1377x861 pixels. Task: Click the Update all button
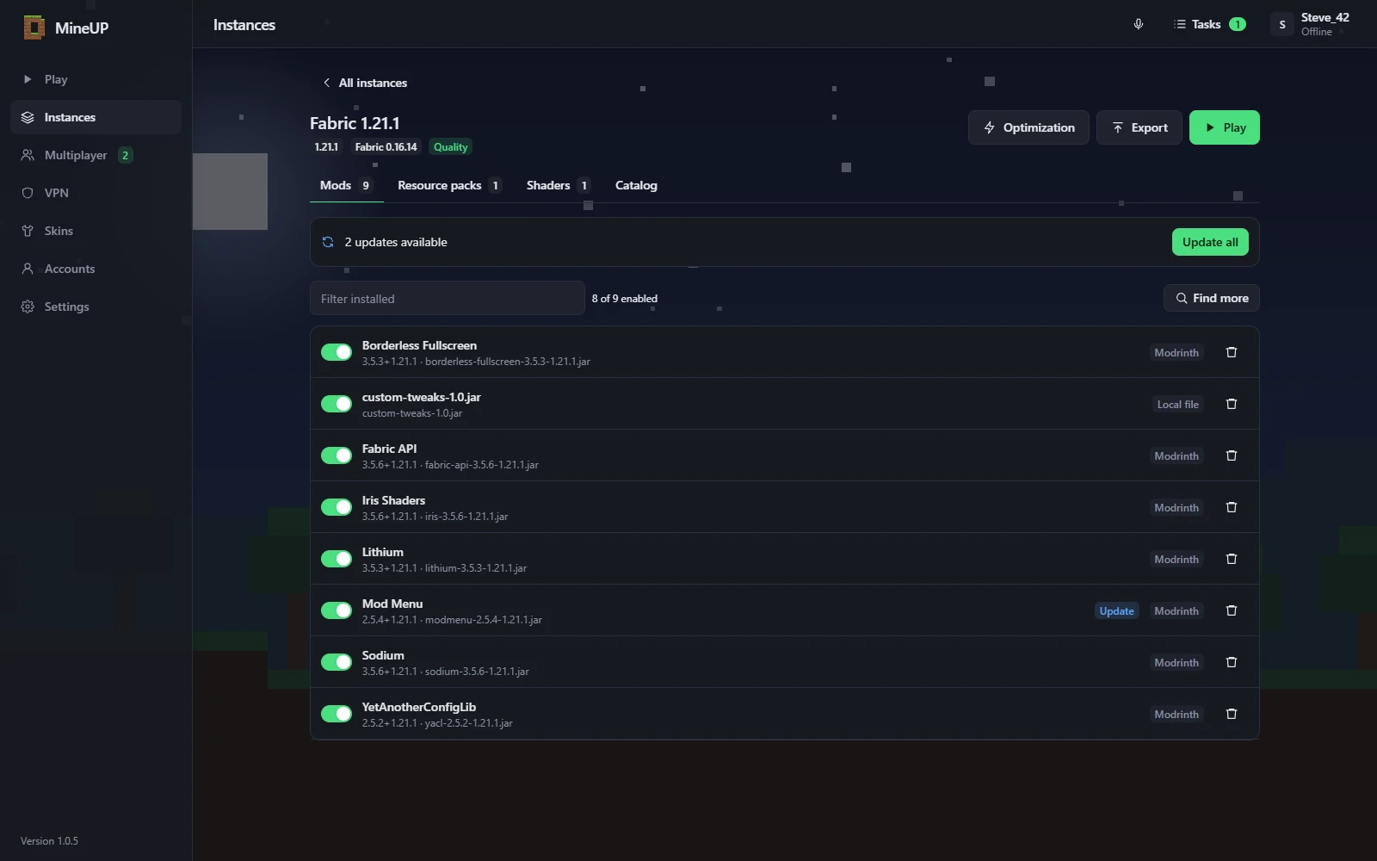tap(1210, 242)
